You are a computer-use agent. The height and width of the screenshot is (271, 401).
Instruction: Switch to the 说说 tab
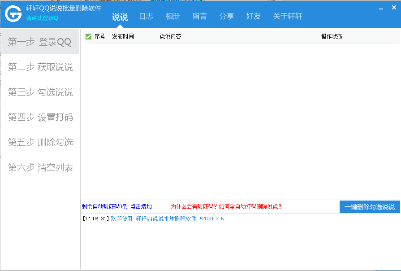[120, 17]
